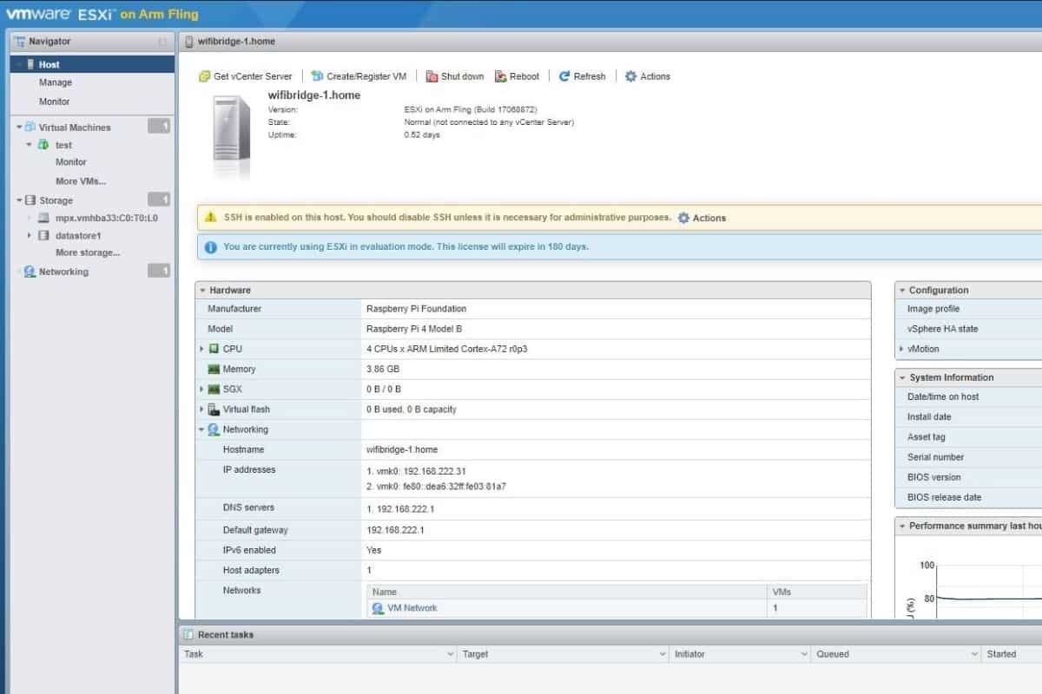
Task: Select Monitor under Host in the Navigator
Action: [x=54, y=101]
